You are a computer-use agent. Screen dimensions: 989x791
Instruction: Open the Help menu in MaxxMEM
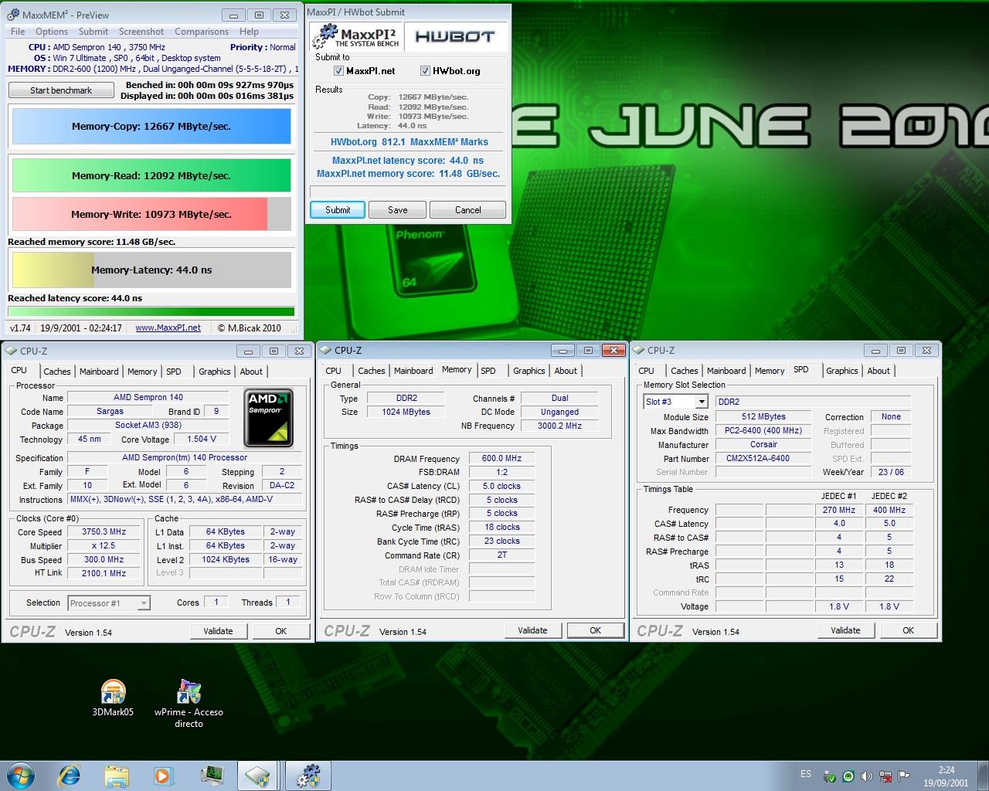click(249, 32)
